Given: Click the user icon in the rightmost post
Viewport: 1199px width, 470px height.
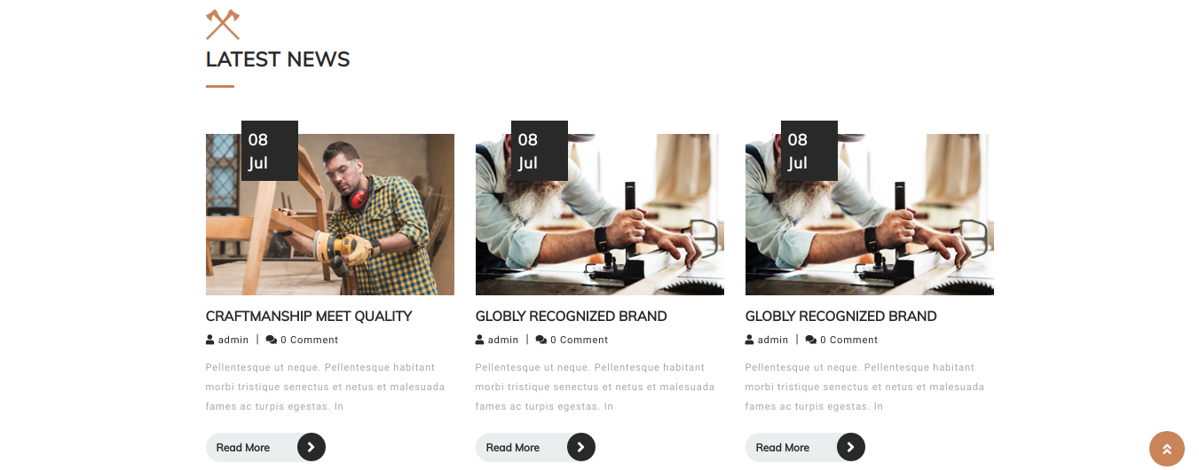Looking at the screenshot, I should 750,340.
